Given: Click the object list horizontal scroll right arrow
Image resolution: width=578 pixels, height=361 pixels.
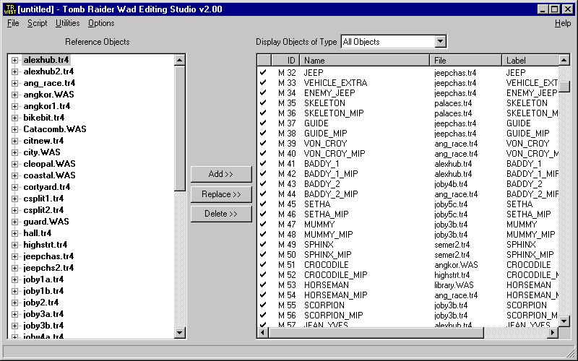Looking at the screenshot, I should point(552,333).
